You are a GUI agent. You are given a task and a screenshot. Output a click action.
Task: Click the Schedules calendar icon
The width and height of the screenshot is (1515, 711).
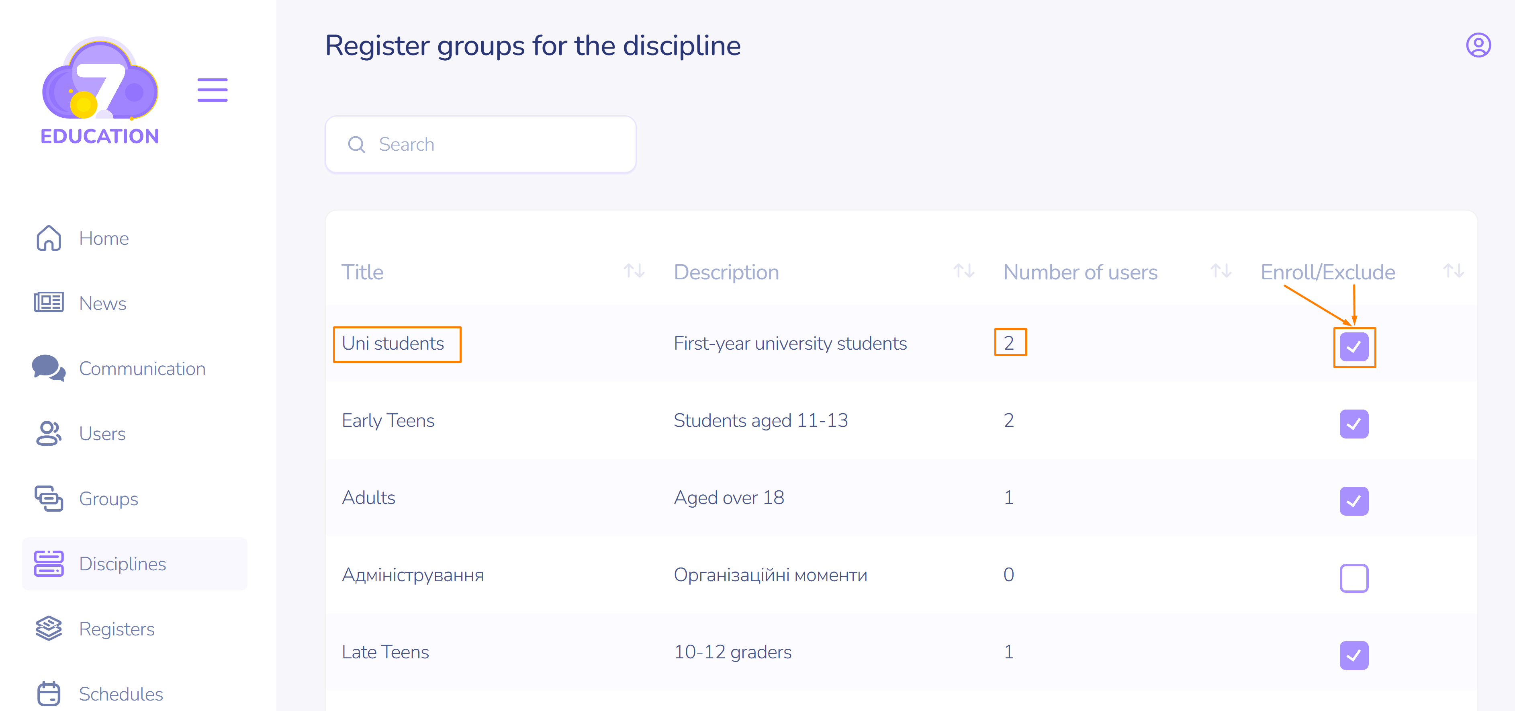point(49,693)
